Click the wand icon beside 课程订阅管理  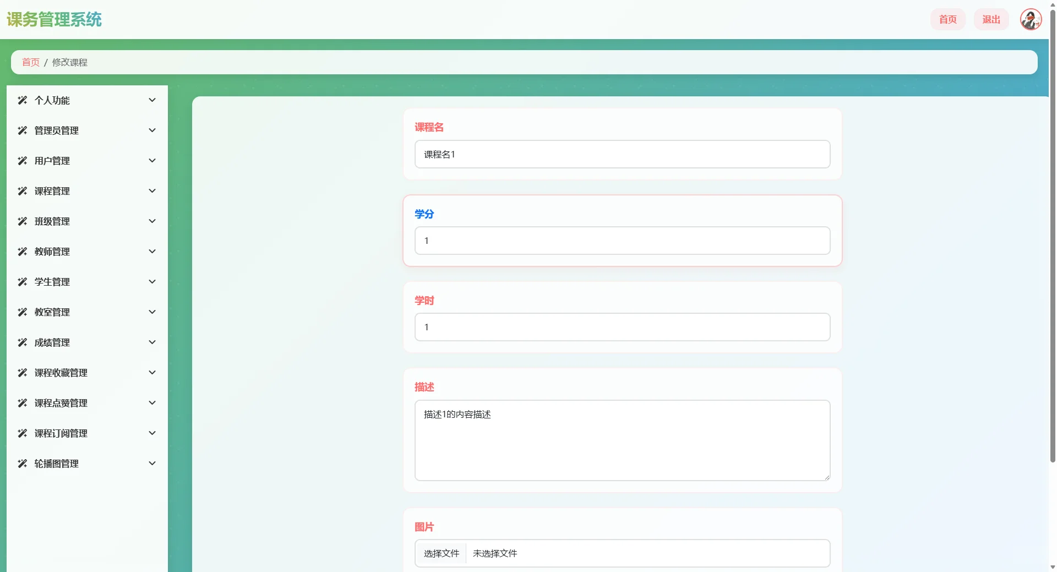click(22, 433)
